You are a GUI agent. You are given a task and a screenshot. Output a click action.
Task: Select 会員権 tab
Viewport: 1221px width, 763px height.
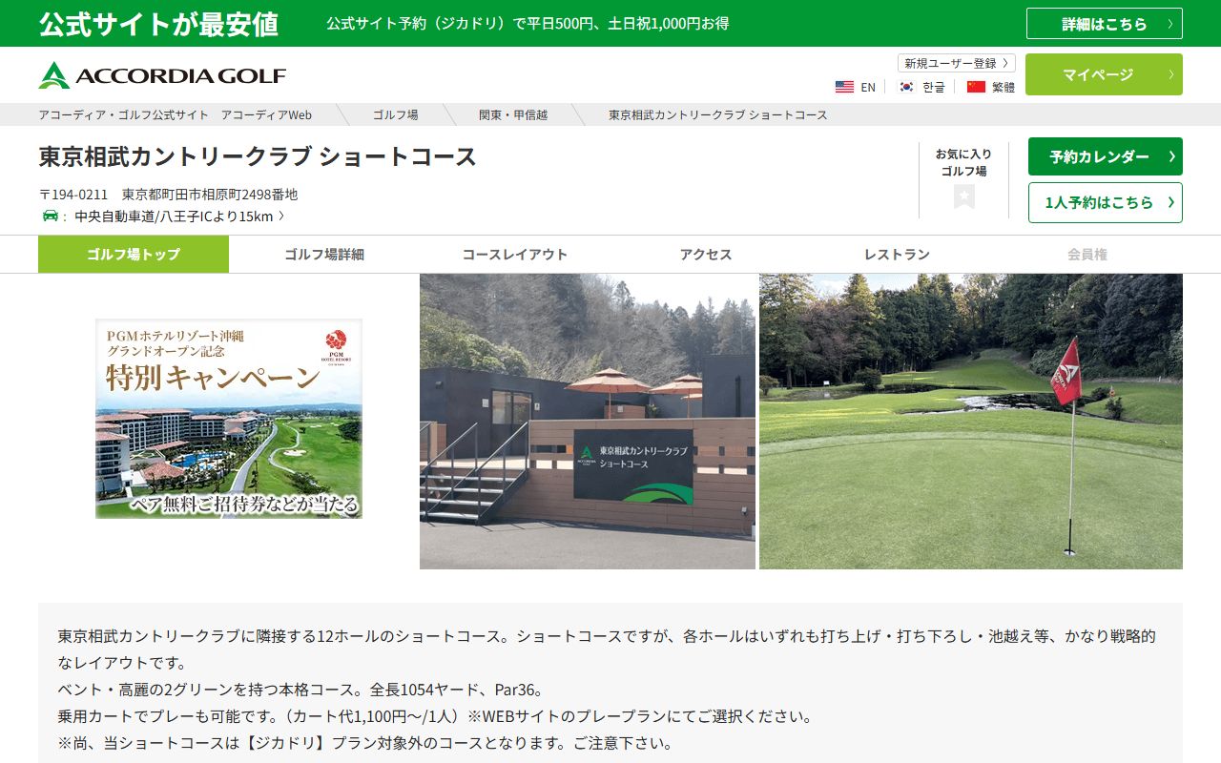1087,255
